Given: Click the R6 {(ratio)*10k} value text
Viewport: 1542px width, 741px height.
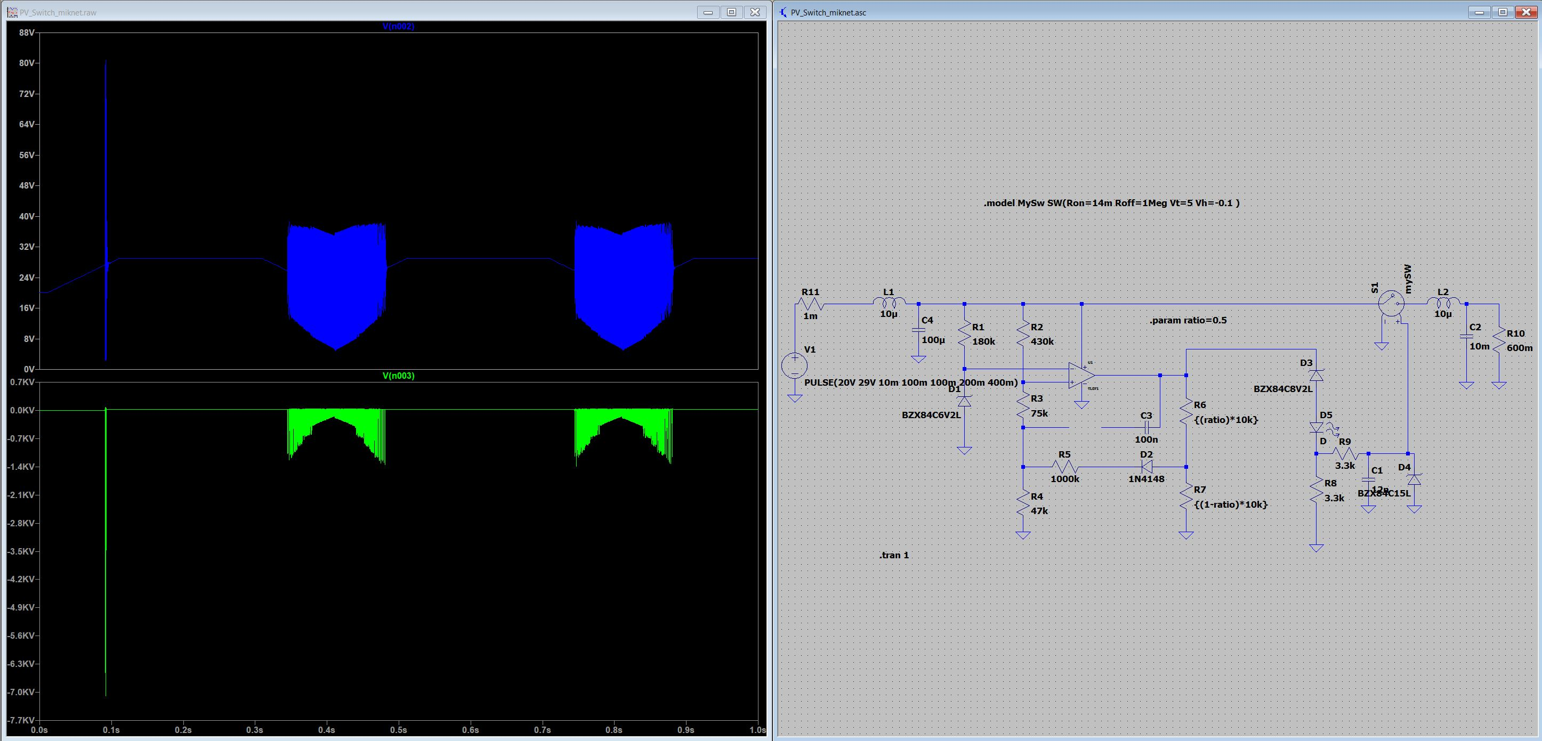Looking at the screenshot, I should pos(1225,420).
